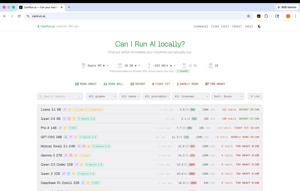
Task: Filter by 12 RUNS GREAT
Action: (x=86, y=84)
